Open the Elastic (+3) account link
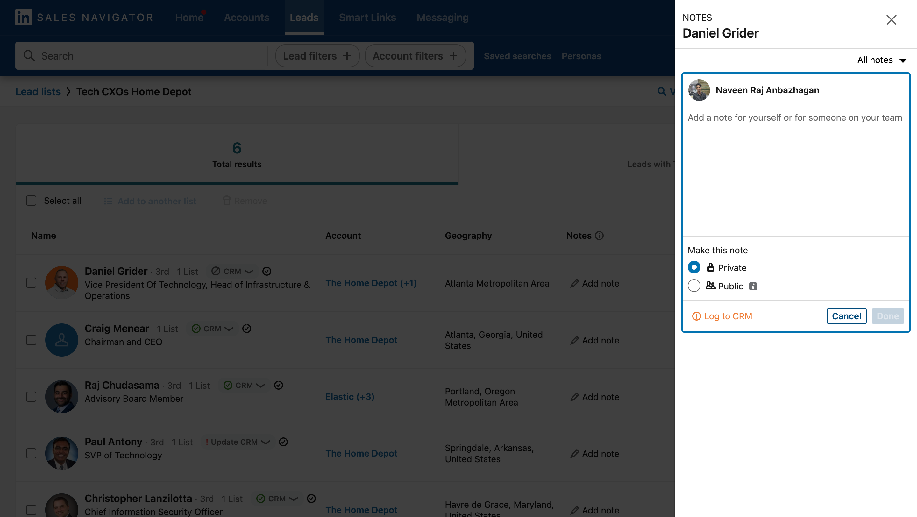The height and width of the screenshot is (517, 917). [x=350, y=396]
